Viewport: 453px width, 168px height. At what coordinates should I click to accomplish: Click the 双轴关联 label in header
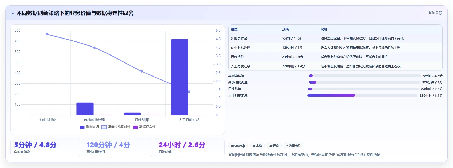click(435, 13)
